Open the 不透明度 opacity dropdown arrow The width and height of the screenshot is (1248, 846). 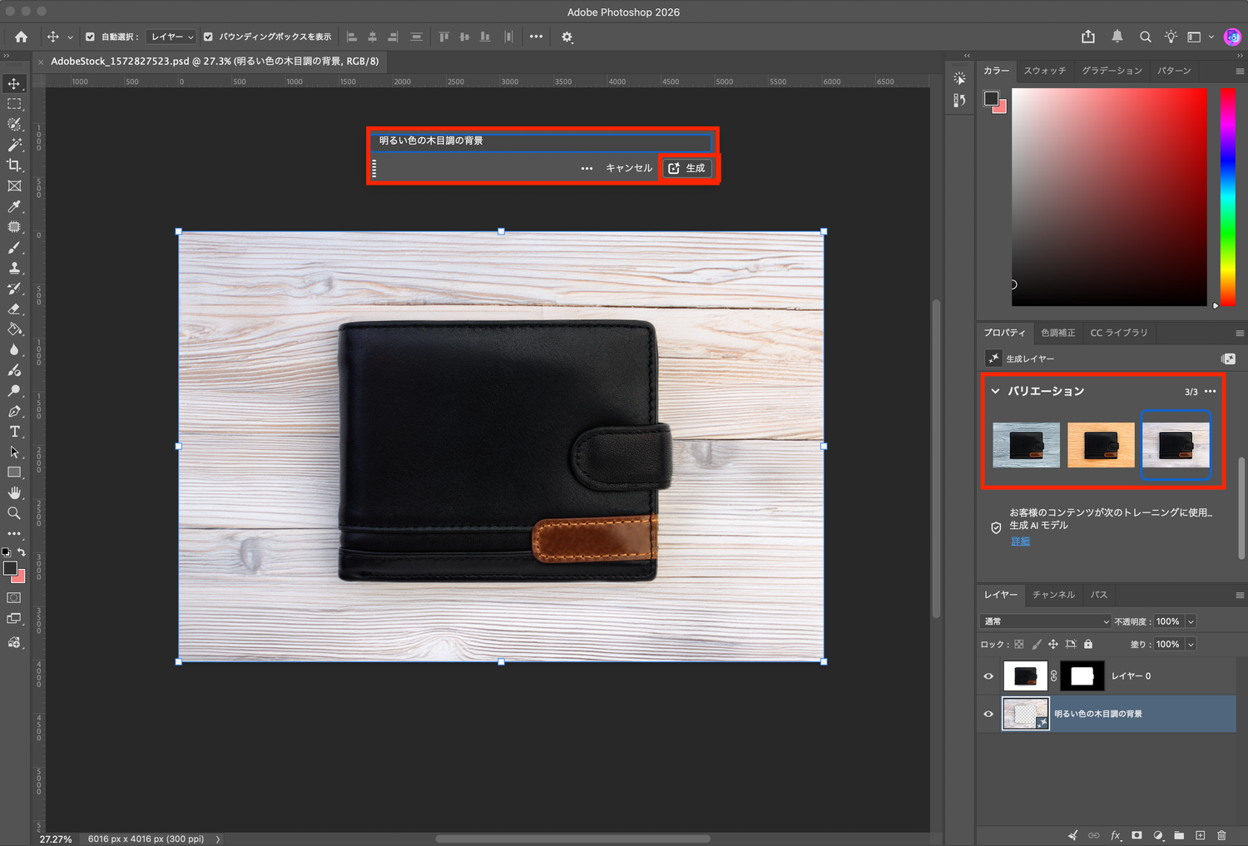click(1191, 621)
